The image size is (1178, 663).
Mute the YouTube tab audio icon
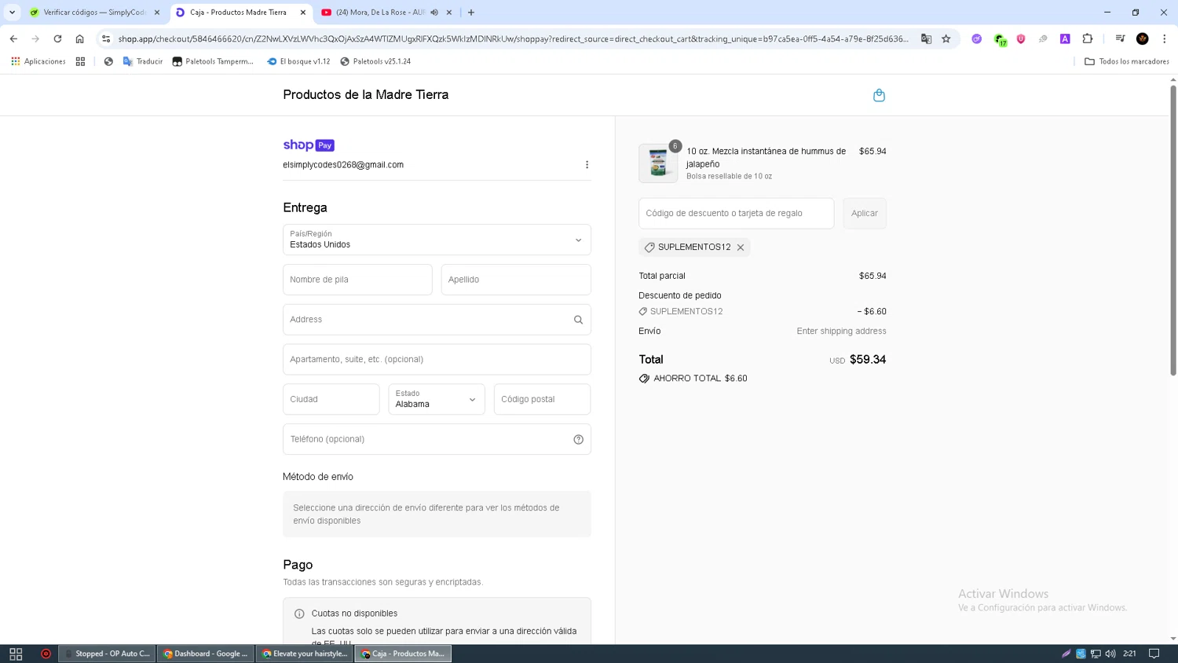click(434, 13)
